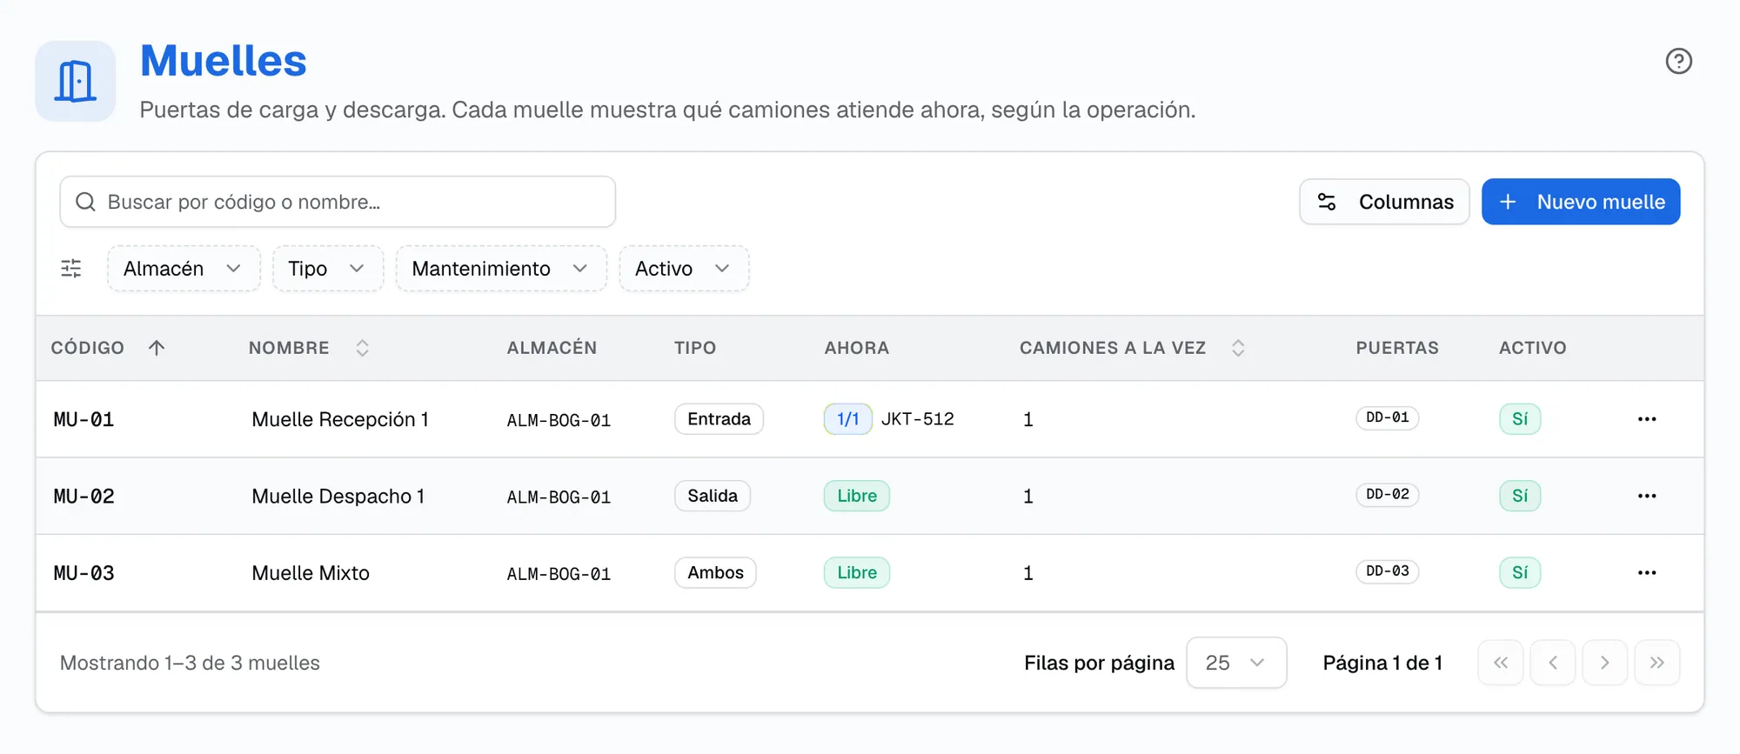Screen dimensions: 1740x754
Task: Click the Muelle Despacho 1 name
Action: pyautogui.click(x=338, y=496)
